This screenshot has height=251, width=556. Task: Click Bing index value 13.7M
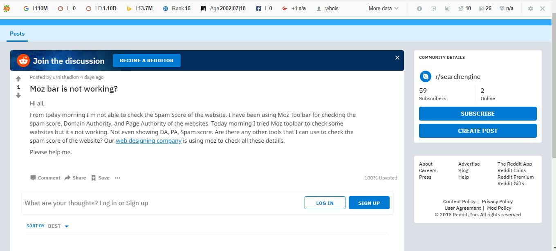(139, 8)
